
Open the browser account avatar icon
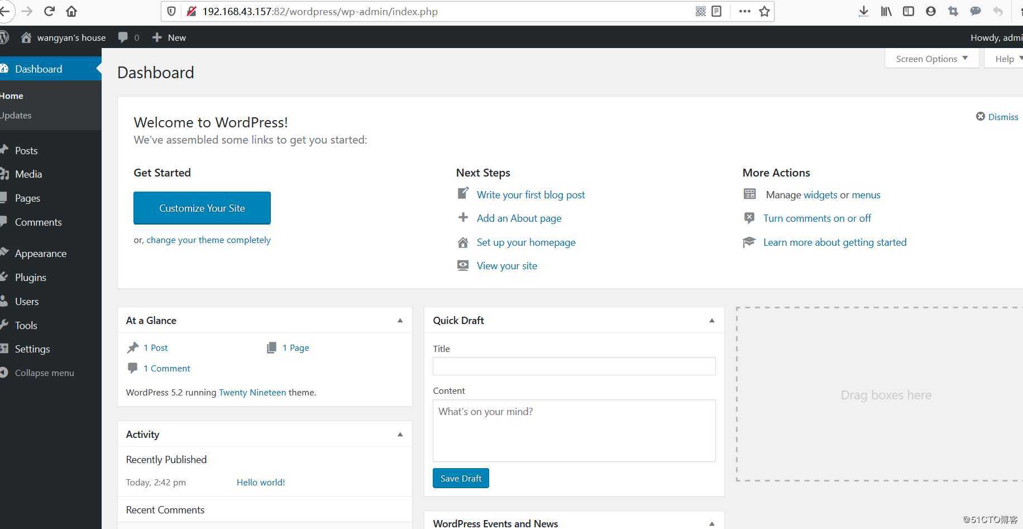pos(930,11)
